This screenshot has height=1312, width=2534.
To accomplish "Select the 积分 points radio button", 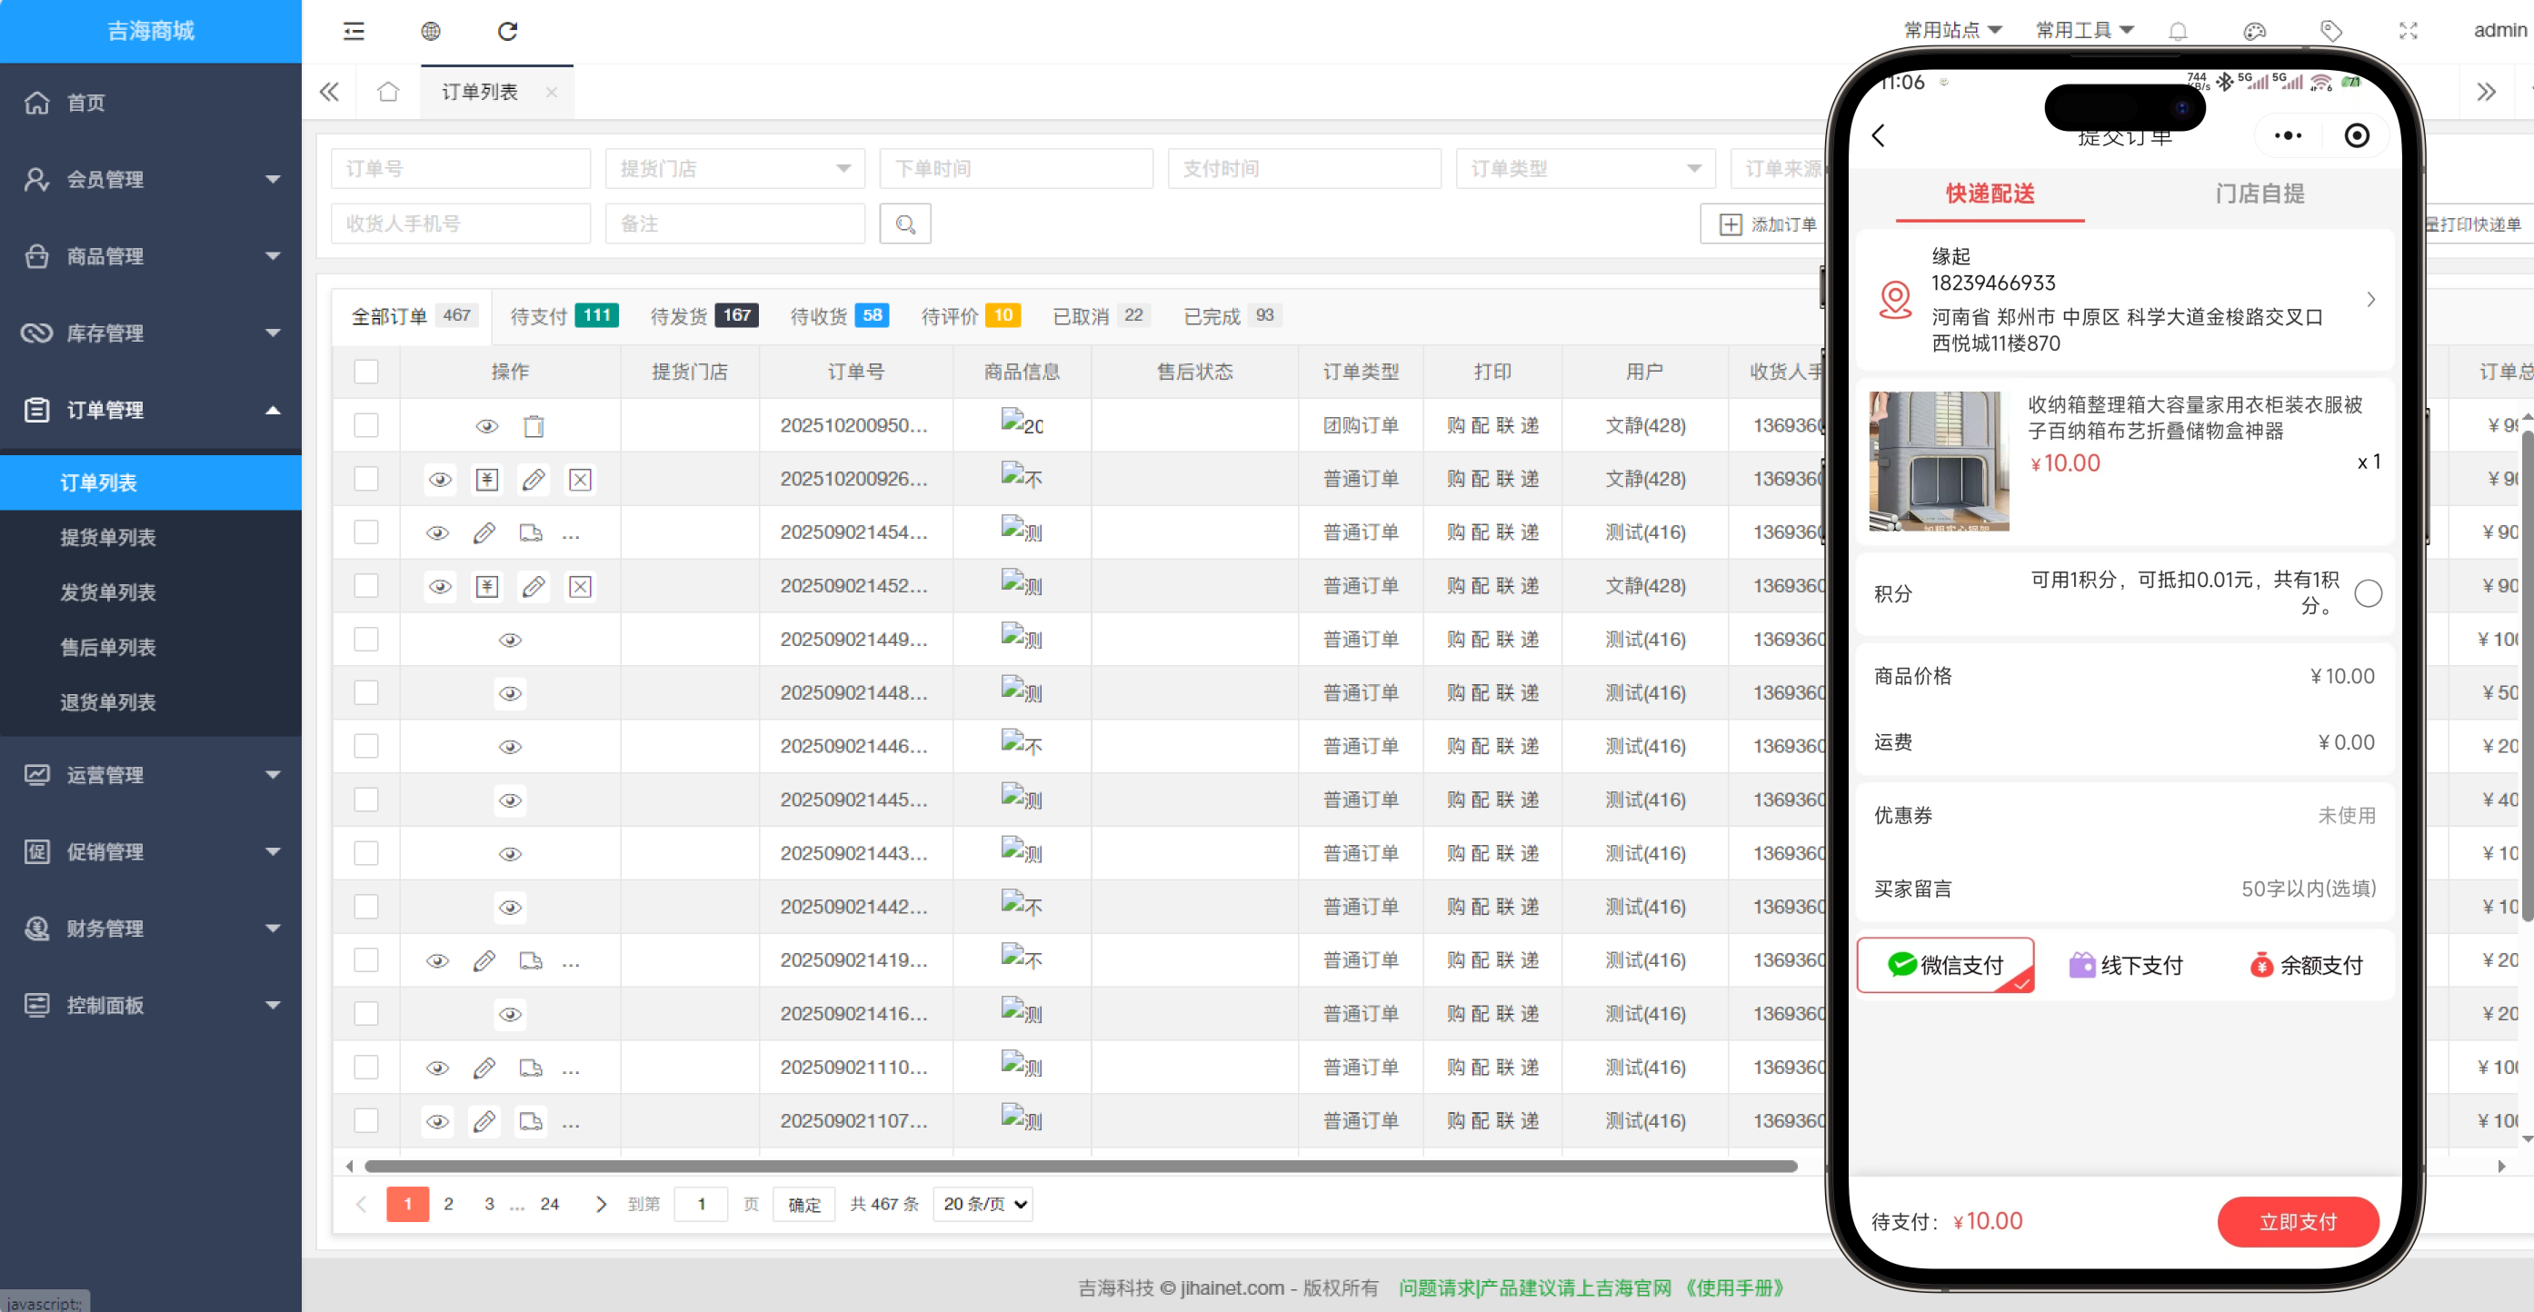I will point(2368,593).
